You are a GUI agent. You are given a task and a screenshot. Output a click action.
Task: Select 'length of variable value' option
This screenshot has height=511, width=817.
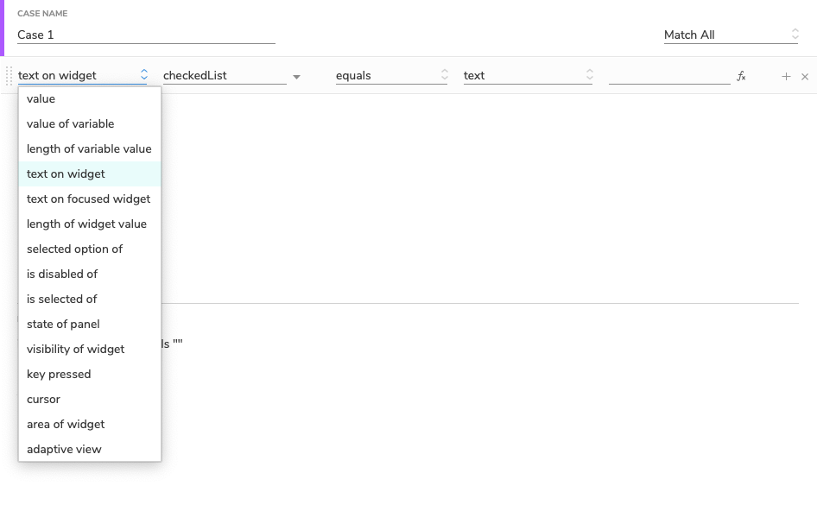click(x=89, y=149)
